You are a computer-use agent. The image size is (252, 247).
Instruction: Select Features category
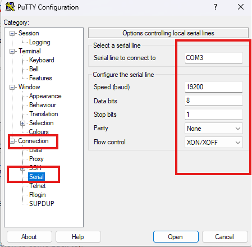(x=40, y=78)
